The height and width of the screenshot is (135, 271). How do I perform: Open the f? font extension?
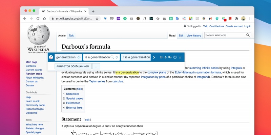(x=145, y=19)
